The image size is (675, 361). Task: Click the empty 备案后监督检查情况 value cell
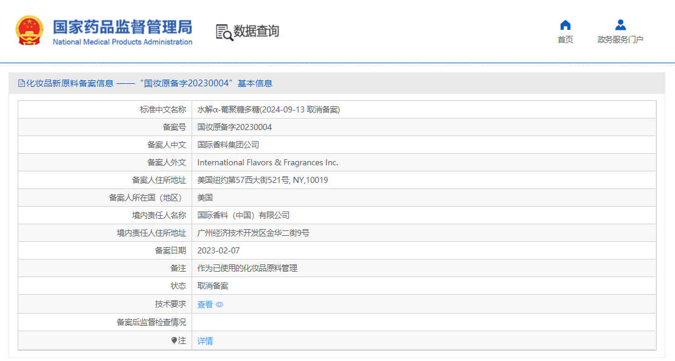pos(423,322)
